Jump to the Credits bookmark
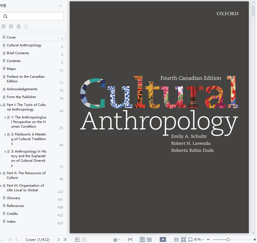This screenshot has width=257, height=243. tap(12, 214)
